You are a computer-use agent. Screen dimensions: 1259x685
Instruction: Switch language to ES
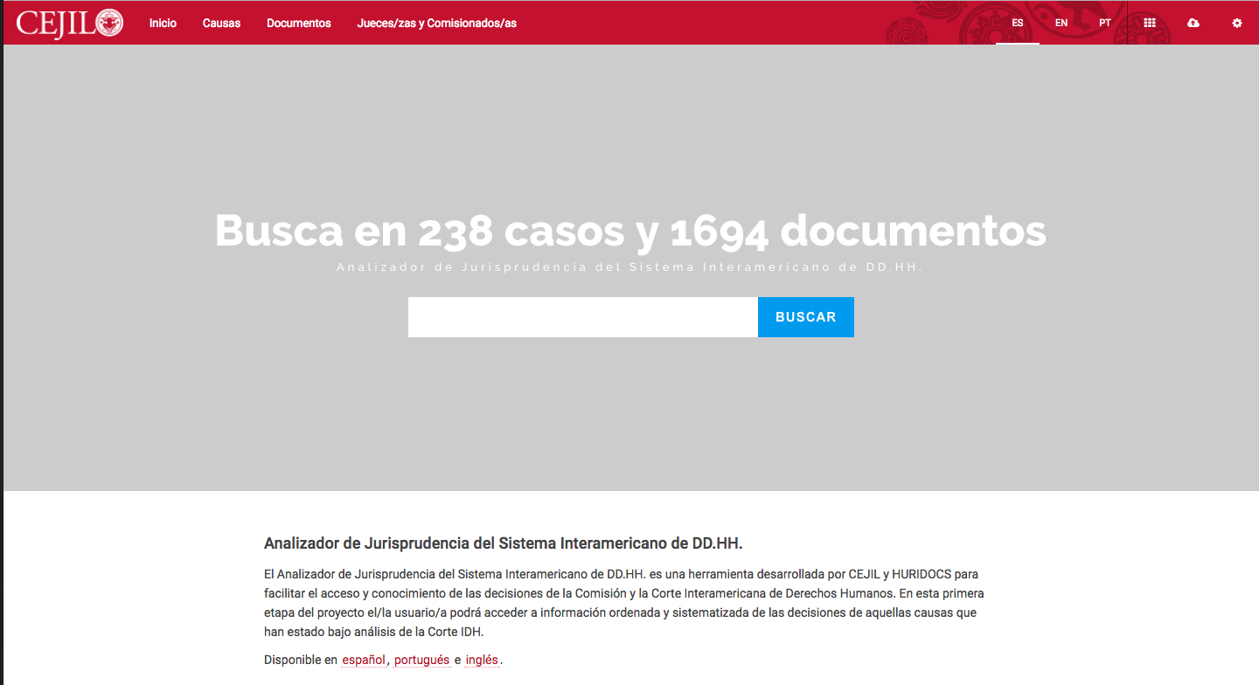[x=1018, y=23]
